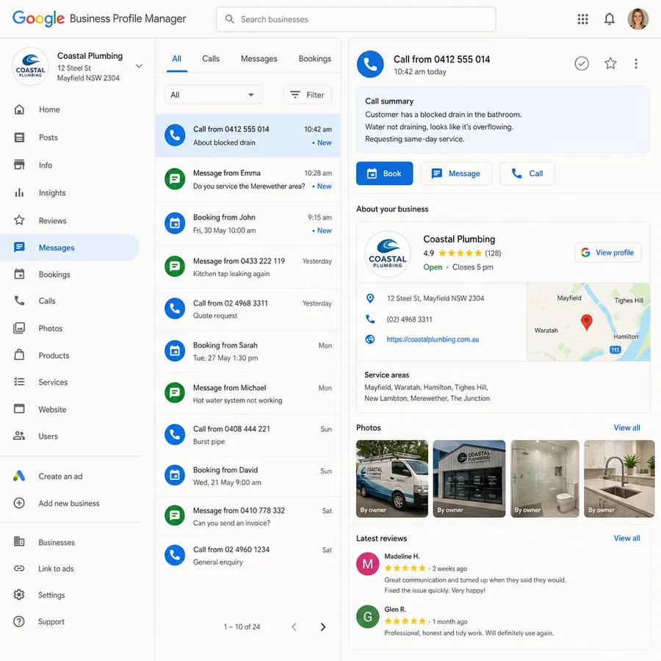Screen dimensions: 661x661
Task: Click the Services list icon
Action: tap(19, 382)
